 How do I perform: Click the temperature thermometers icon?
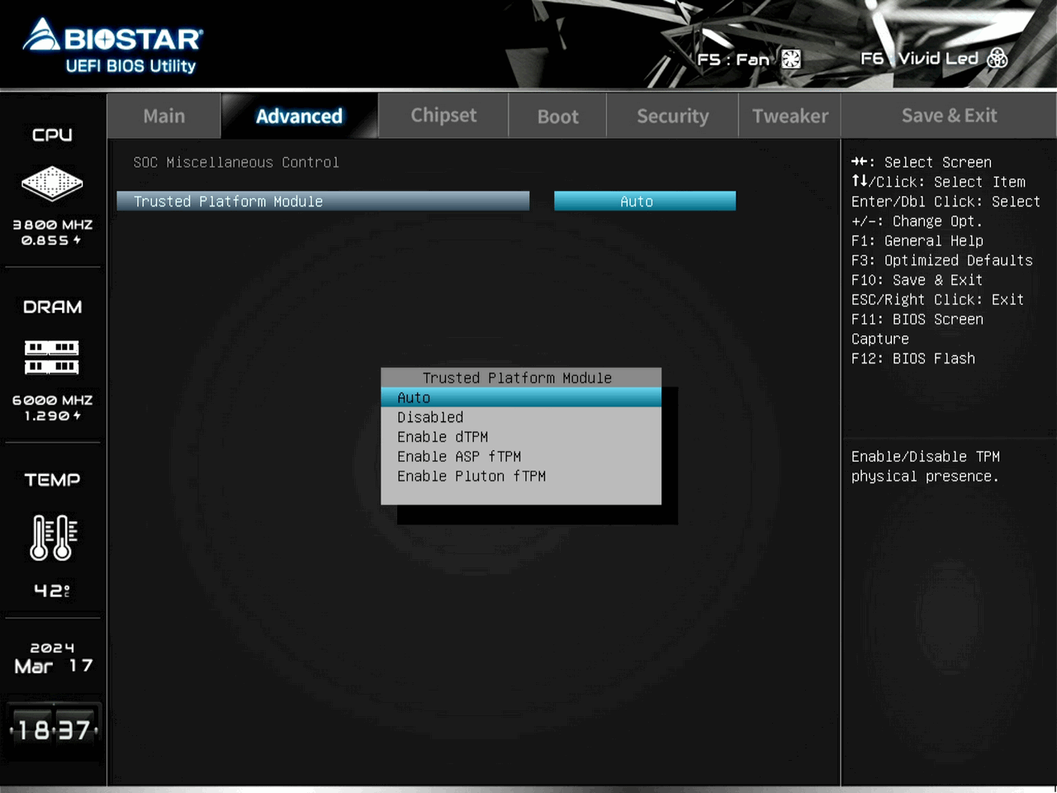tap(53, 538)
